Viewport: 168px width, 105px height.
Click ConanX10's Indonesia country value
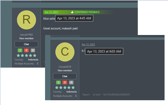(72, 92)
